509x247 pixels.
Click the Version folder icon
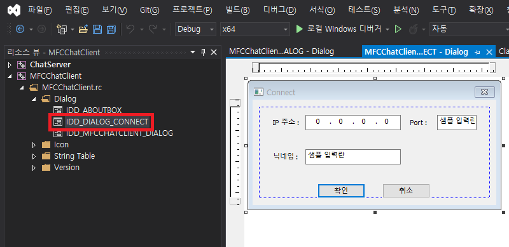[46, 168]
